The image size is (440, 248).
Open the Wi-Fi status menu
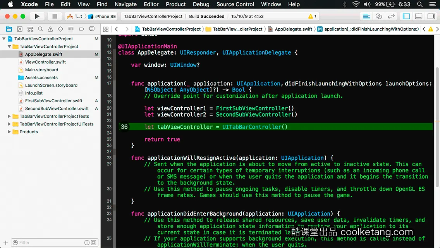pyautogui.click(x=356, y=4)
